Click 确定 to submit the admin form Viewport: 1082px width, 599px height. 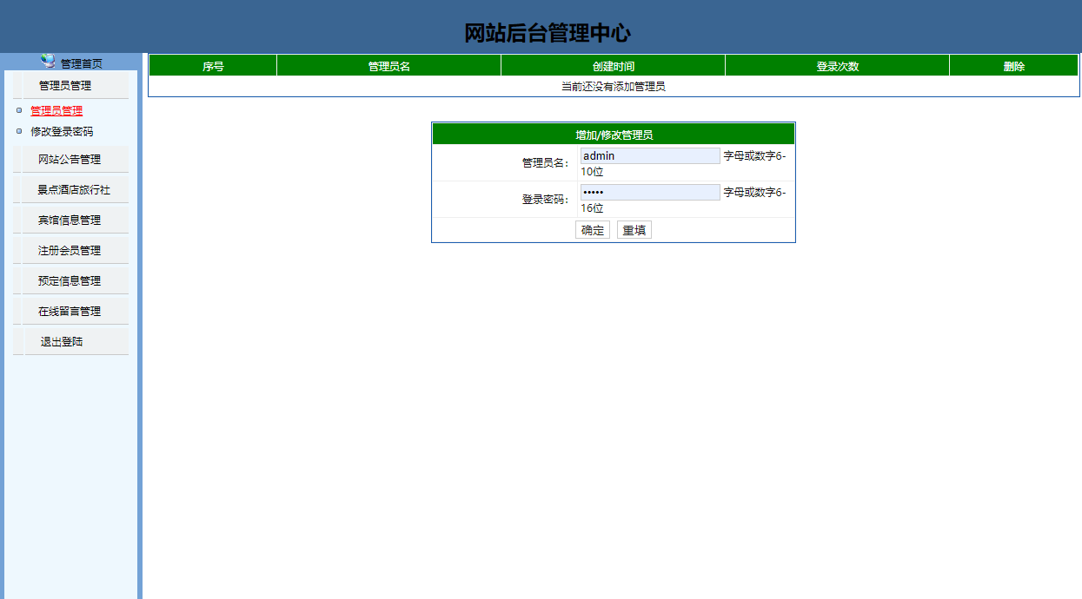(592, 229)
